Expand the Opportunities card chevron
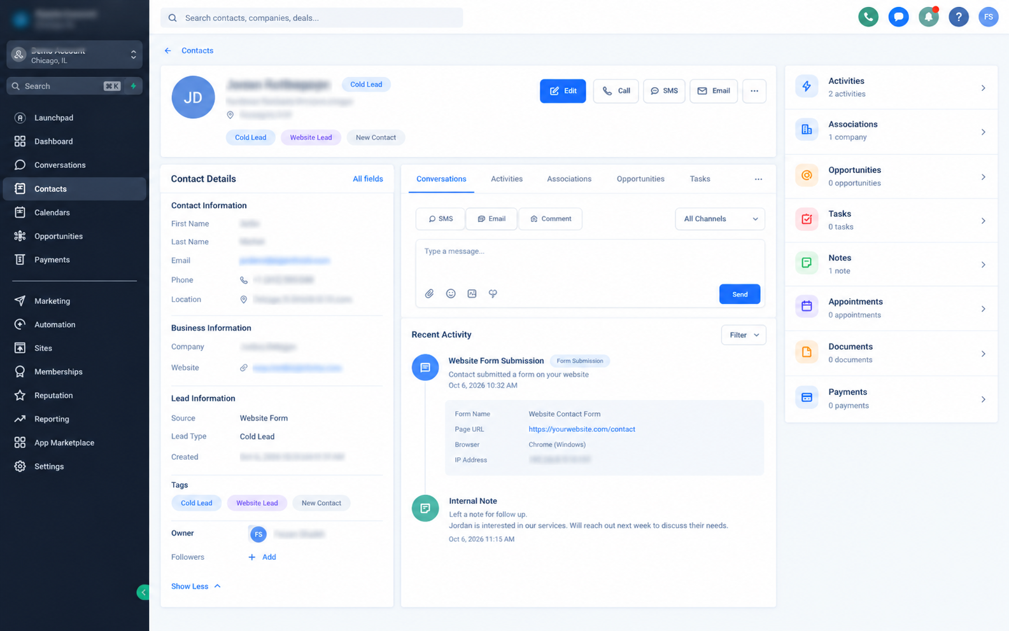This screenshot has height=631, width=1009. click(x=984, y=177)
